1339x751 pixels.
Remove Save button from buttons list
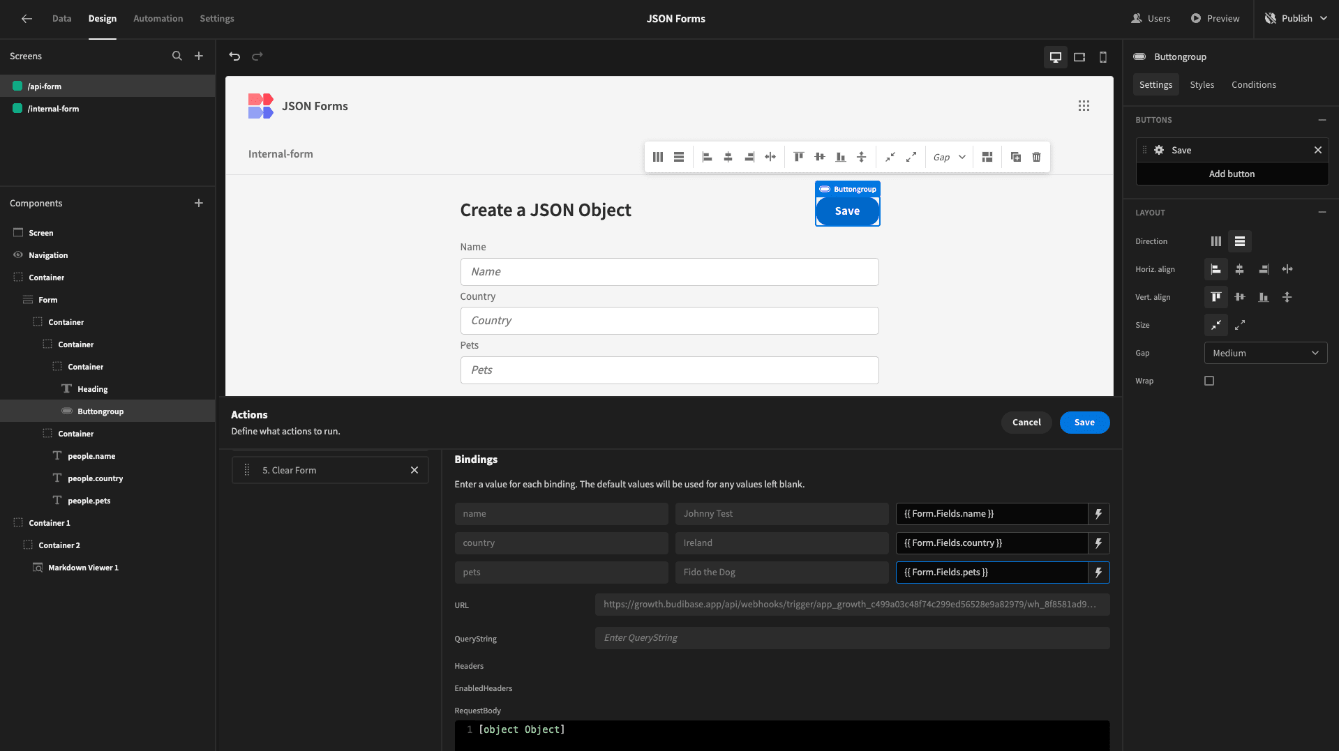1318,150
